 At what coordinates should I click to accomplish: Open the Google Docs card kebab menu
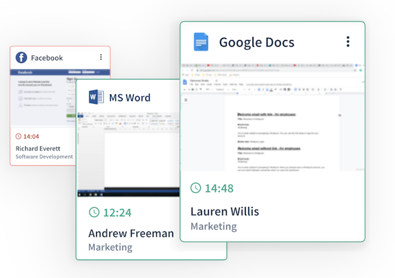tap(348, 42)
